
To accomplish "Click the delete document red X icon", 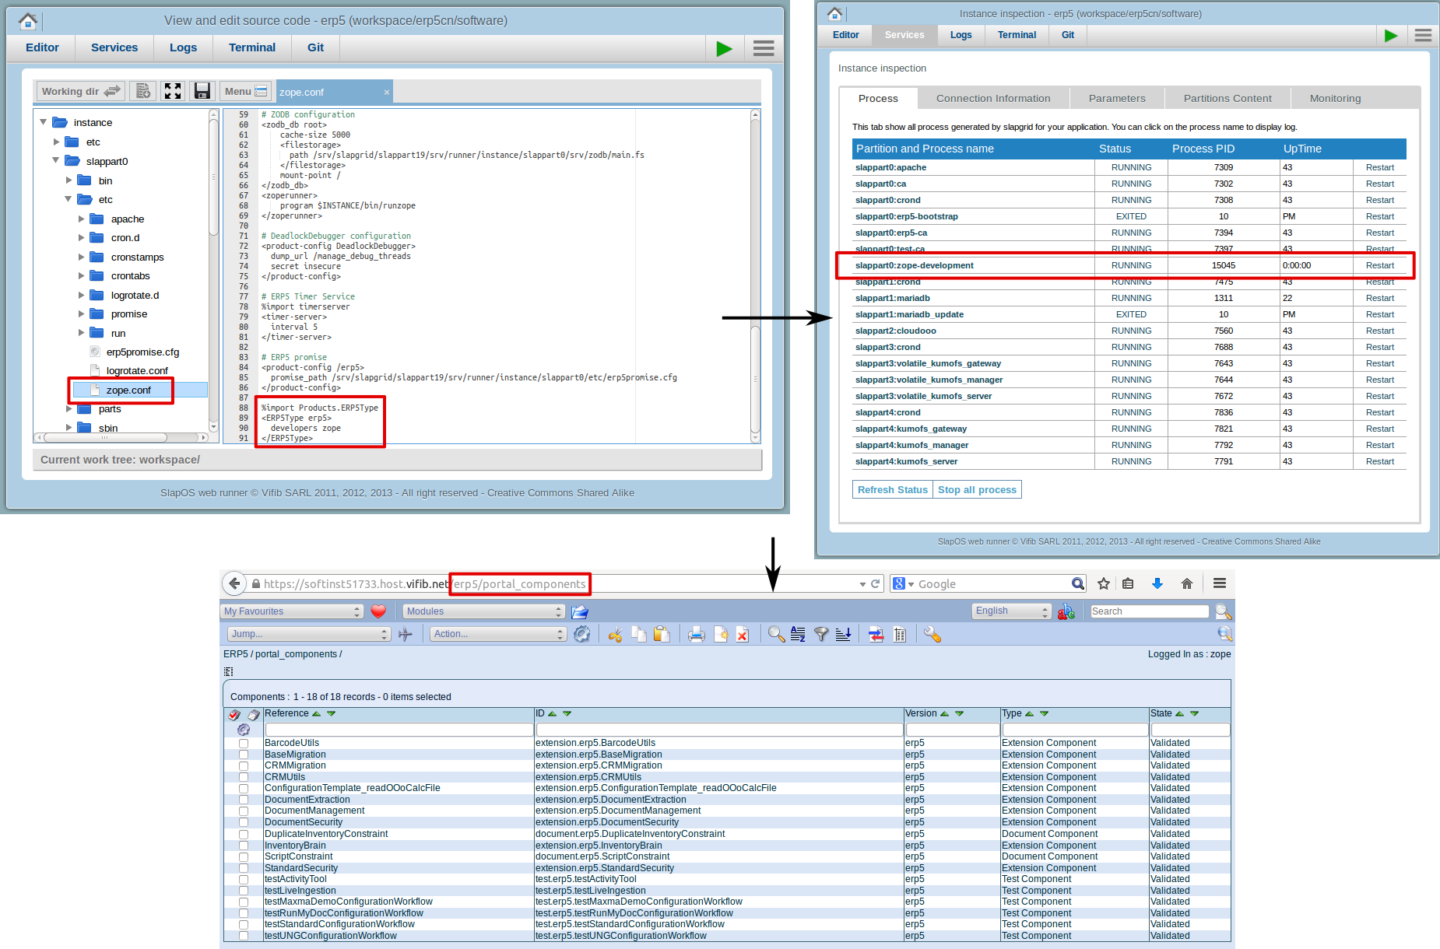I will click(x=742, y=635).
